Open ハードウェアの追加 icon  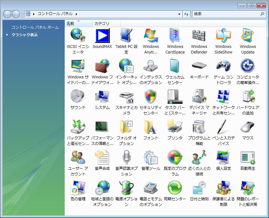tap(249, 96)
